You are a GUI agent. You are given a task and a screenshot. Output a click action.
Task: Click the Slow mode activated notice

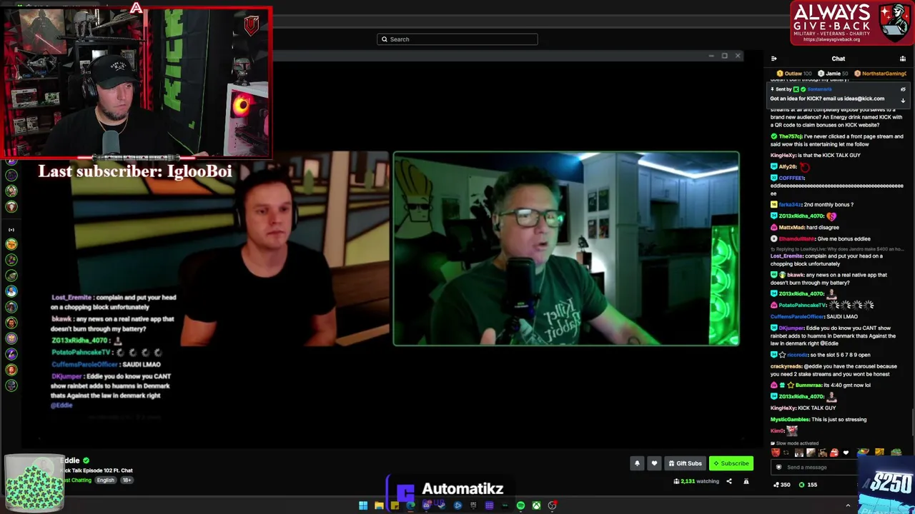tap(794, 443)
